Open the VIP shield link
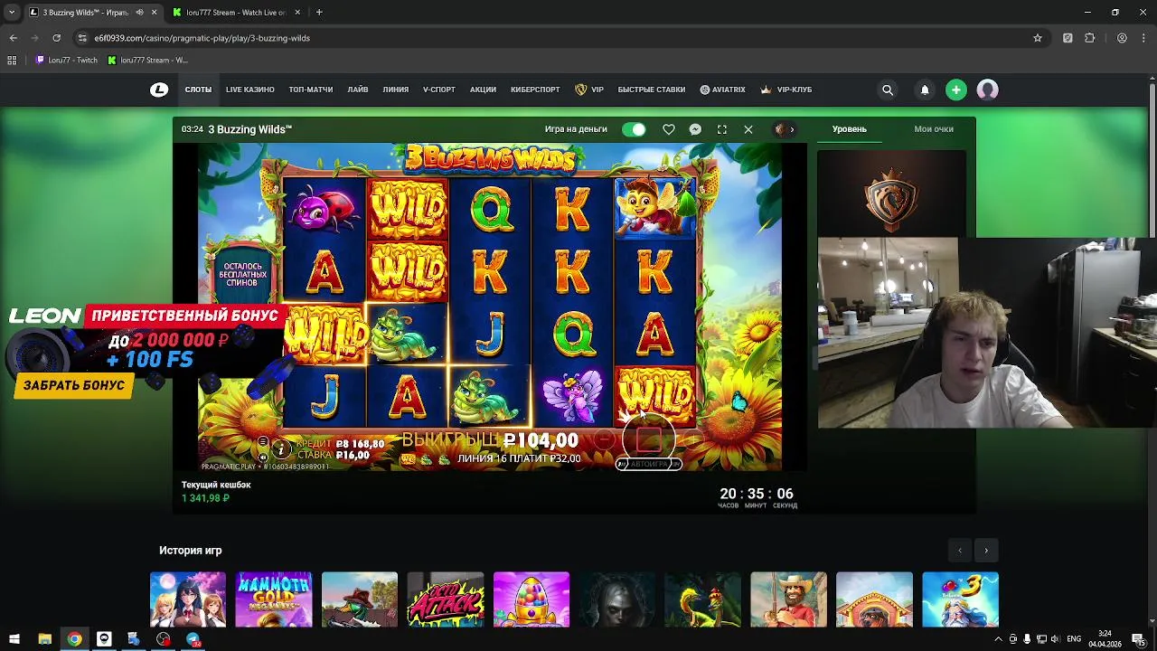Image resolution: width=1157 pixels, height=651 pixels. pyautogui.click(x=589, y=90)
